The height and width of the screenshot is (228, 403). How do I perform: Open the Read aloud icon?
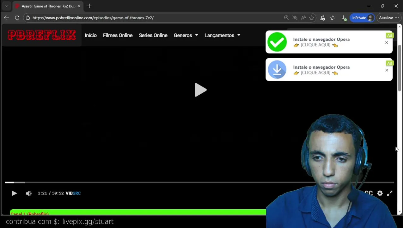coord(303,18)
